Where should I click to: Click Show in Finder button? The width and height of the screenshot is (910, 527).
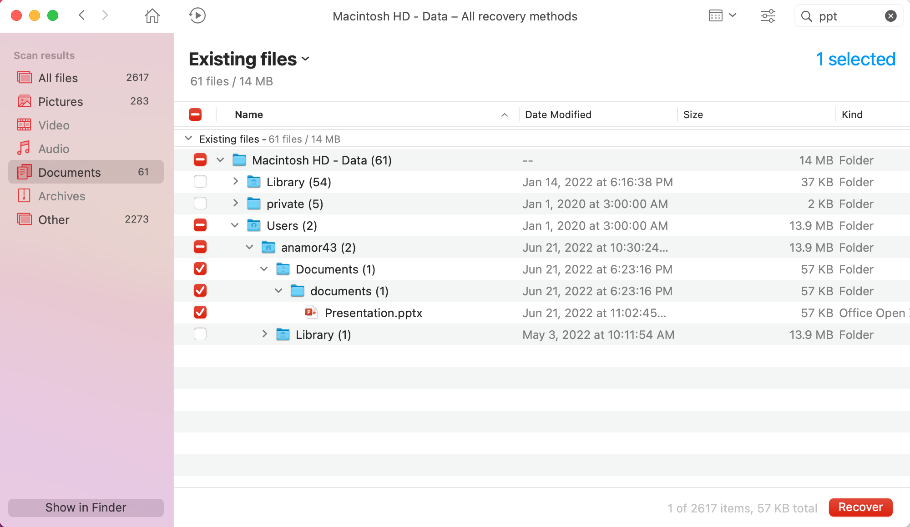tap(85, 507)
